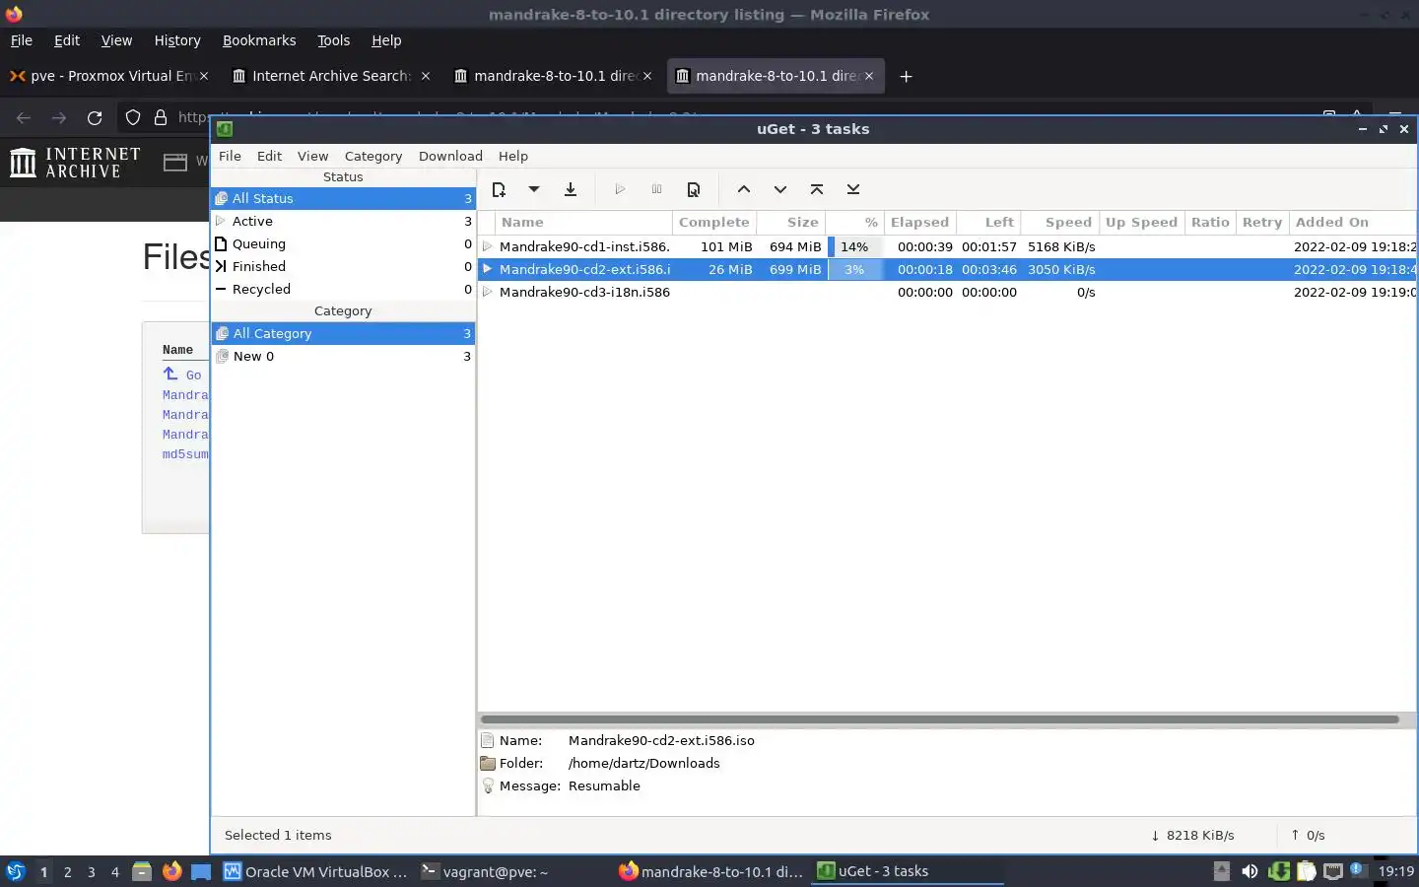
Task: Open the uGet Download menu
Action: [x=450, y=156]
